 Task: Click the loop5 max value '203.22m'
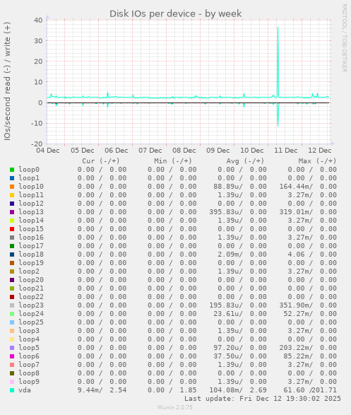pyautogui.click(x=295, y=348)
